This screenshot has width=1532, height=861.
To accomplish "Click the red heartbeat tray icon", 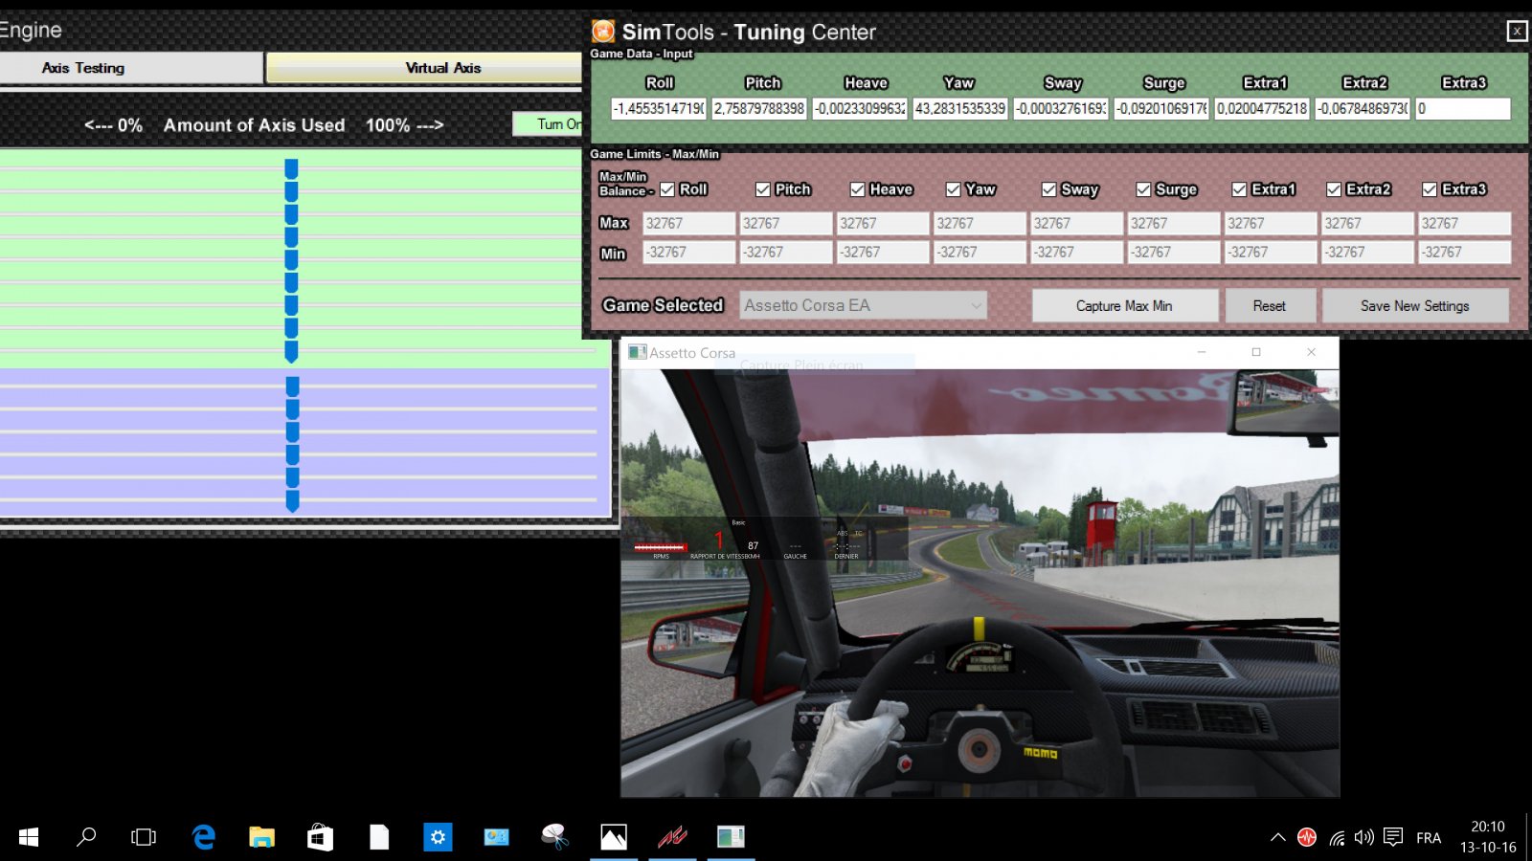I will (1307, 837).
